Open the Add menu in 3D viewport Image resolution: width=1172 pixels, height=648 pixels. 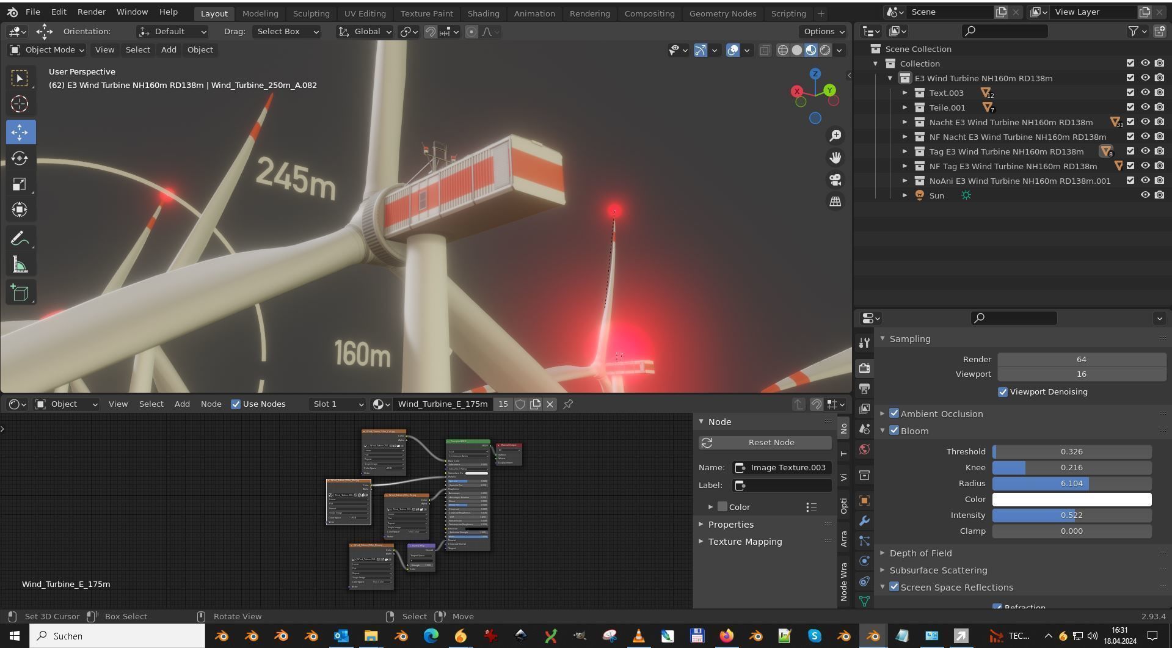(x=169, y=50)
